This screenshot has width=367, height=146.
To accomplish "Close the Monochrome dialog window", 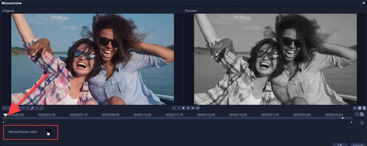I will coord(364,3).
